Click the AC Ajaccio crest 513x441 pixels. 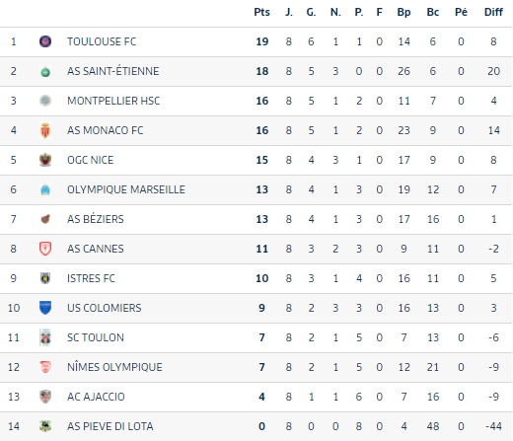(x=45, y=397)
